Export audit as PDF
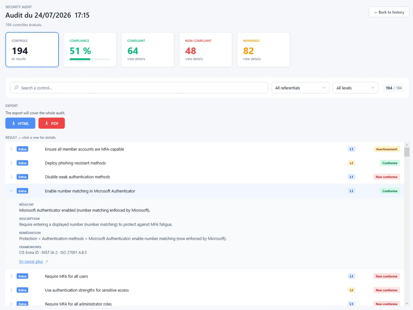The height and width of the screenshot is (310, 413). tap(52, 123)
